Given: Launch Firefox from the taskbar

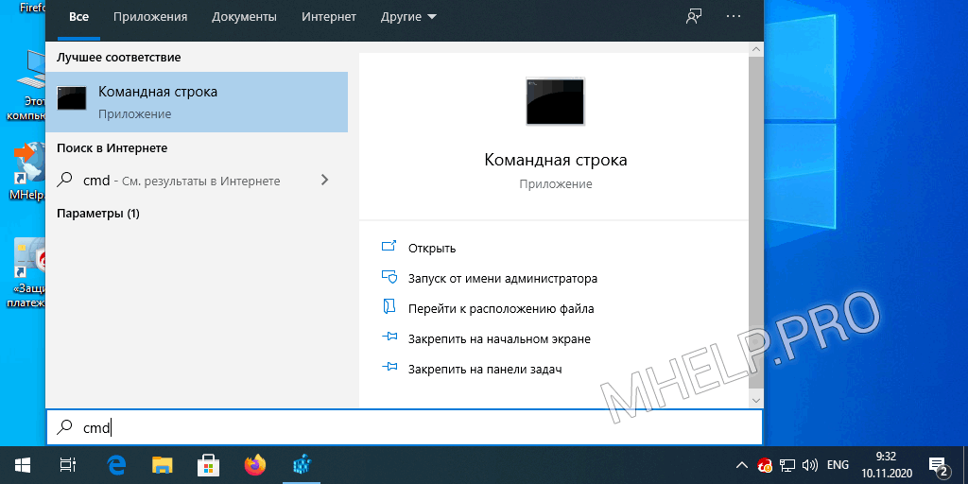Looking at the screenshot, I should tap(254, 464).
